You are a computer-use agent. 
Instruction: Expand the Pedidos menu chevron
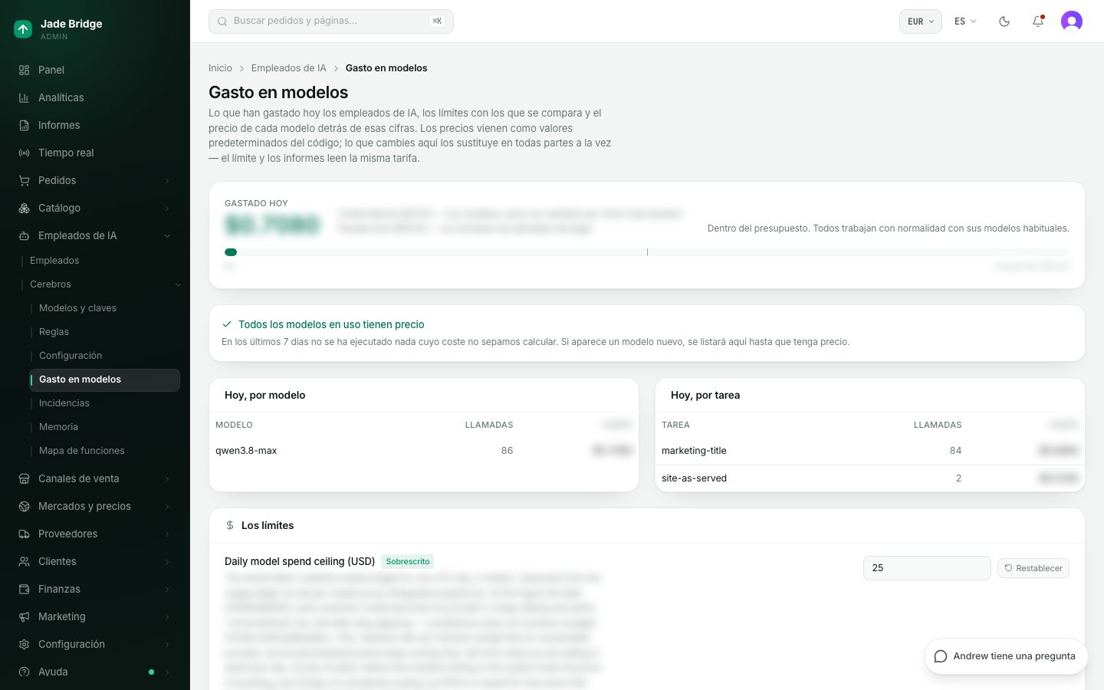167,180
